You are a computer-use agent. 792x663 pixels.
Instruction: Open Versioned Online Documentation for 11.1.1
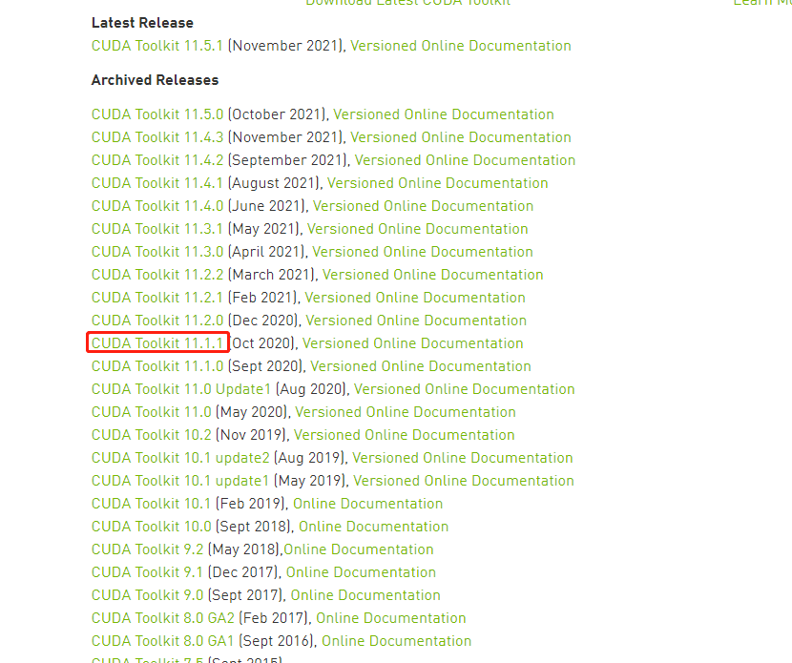(x=412, y=343)
